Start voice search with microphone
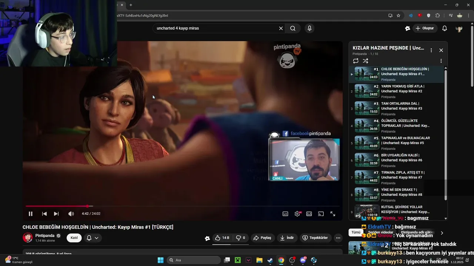 [310, 28]
